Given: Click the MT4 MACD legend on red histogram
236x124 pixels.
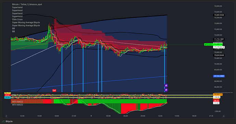Looking at the screenshot, I should tap(17, 102).
